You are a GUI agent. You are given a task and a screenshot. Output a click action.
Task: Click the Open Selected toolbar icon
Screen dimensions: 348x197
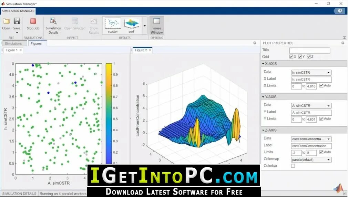tap(75, 21)
